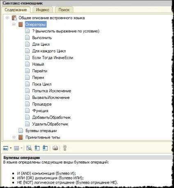Select the Если Тогда ИначеЕсли item
Image resolution: width=174 pixels, height=188 pixels.
pyautogui.click(x=53, y=58)
